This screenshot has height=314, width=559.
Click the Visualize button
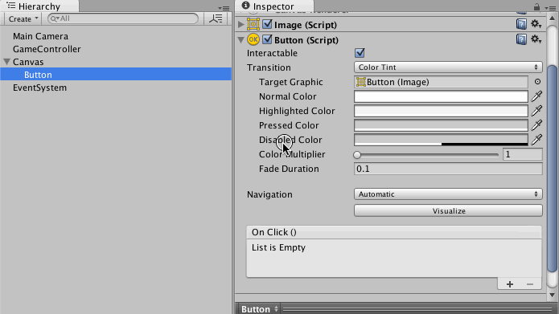[448, 210]
